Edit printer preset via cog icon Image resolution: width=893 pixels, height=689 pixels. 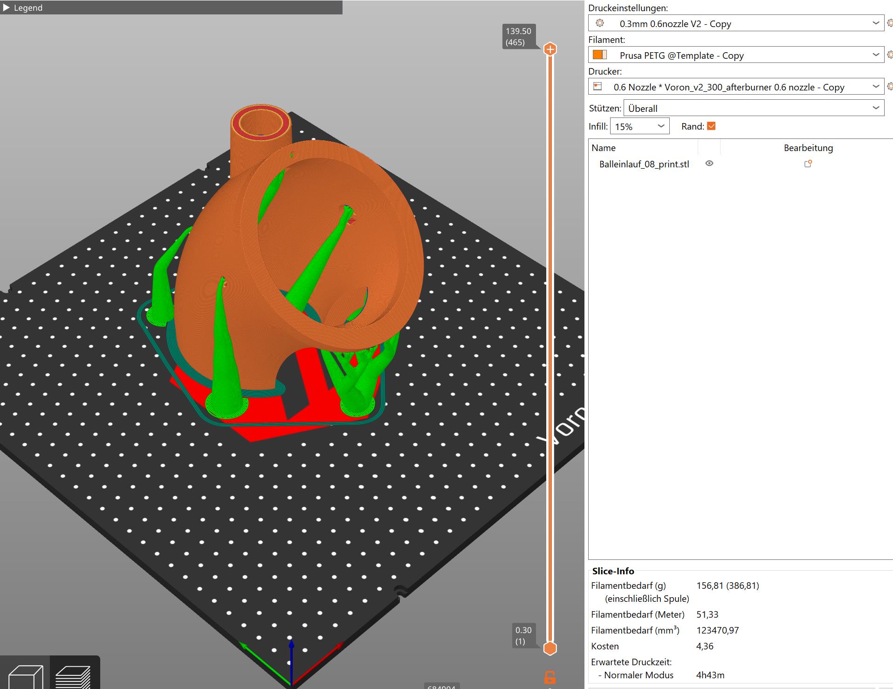[x=890, y=86]
